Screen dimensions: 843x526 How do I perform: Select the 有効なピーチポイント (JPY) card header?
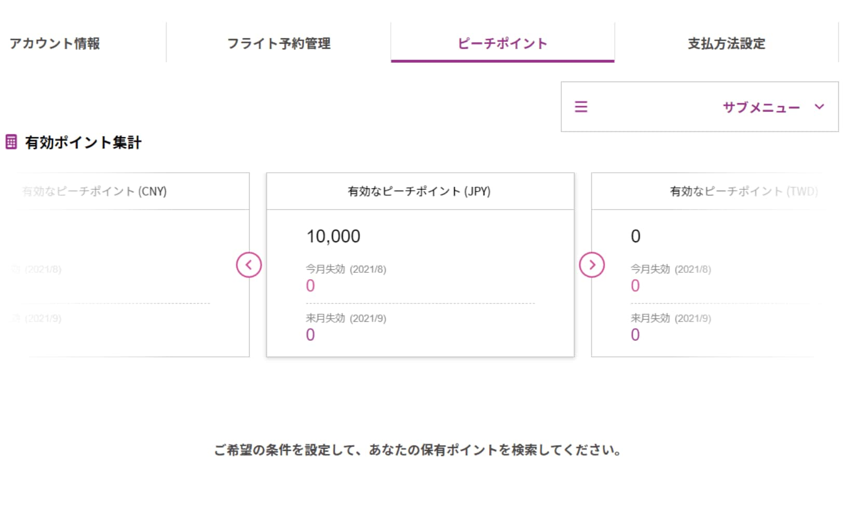pos(420,191)
